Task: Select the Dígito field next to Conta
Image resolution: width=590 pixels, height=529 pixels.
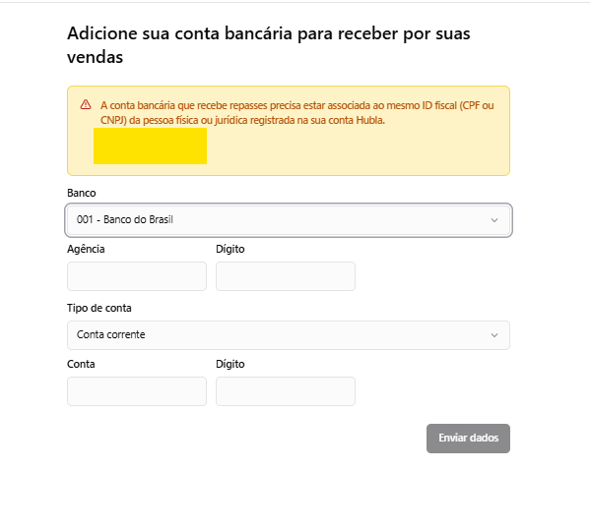Action: tap(286, 391)
